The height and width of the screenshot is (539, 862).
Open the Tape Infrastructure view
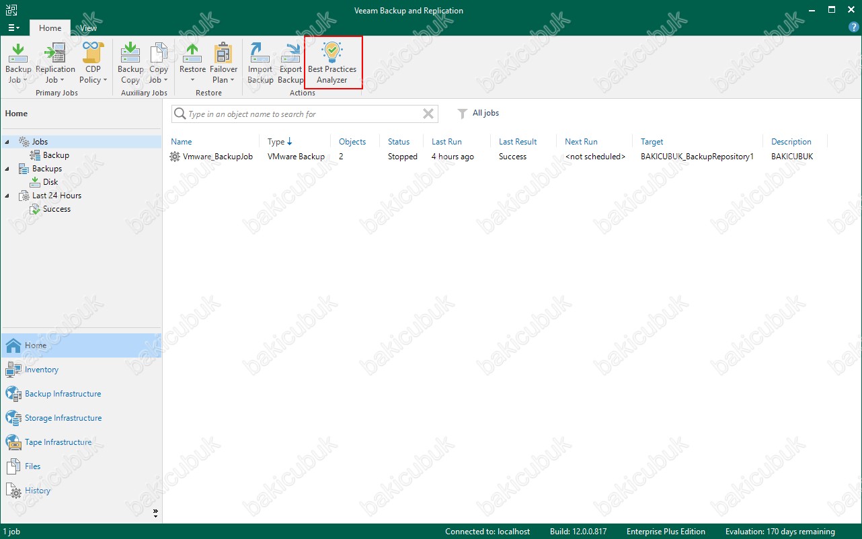pyautogui.click(x=58, y=442)
